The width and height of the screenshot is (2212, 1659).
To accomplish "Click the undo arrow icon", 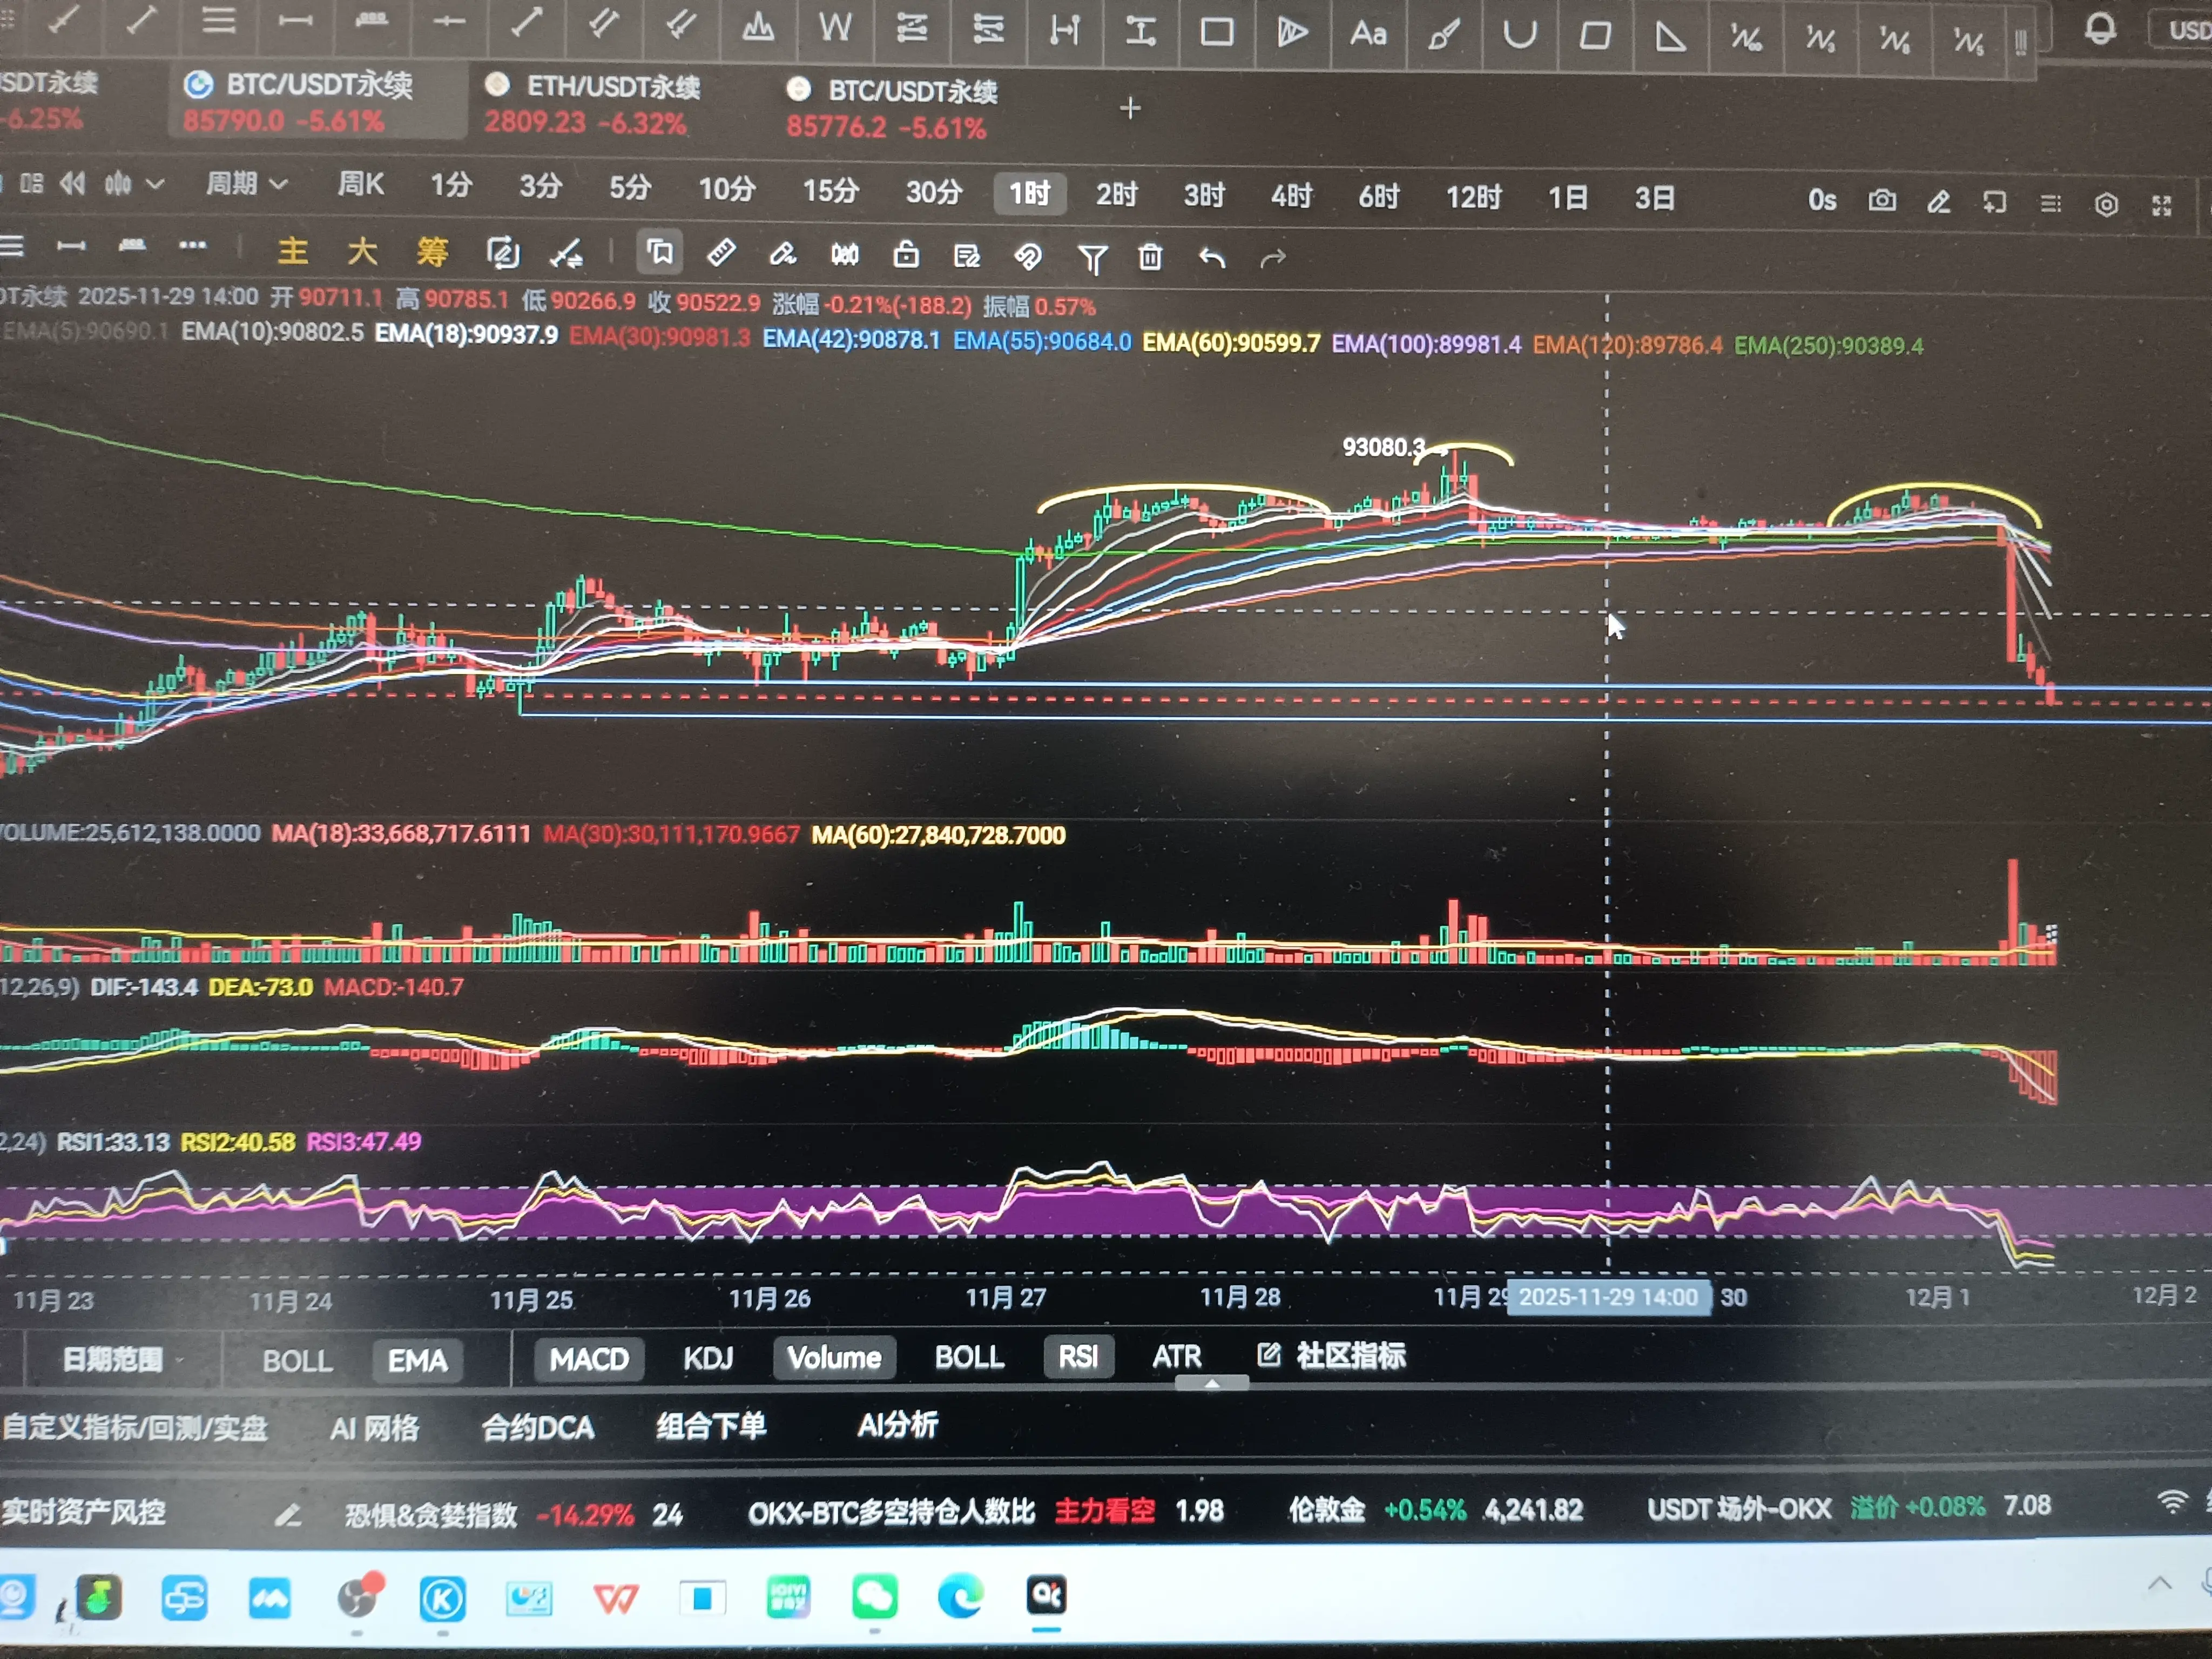I will click(x=1212, y=258).
